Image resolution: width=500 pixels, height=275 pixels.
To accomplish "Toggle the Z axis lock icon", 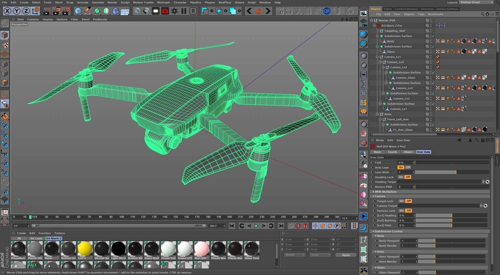I will [26, 11].
